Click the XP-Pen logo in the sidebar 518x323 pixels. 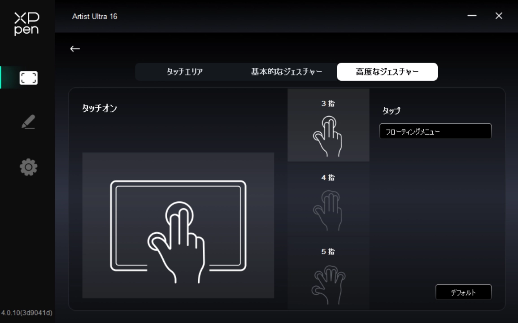click(x=26, y=23)
